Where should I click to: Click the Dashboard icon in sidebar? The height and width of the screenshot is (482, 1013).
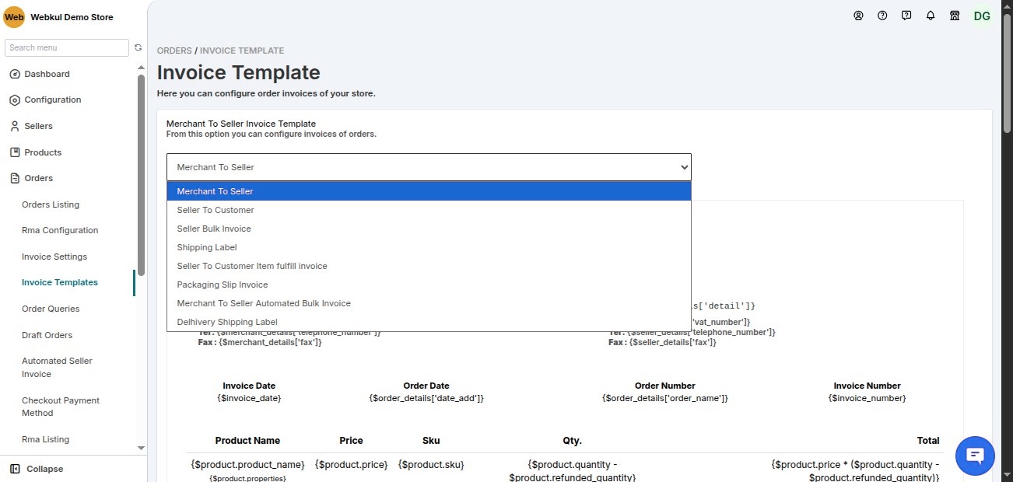14,74
